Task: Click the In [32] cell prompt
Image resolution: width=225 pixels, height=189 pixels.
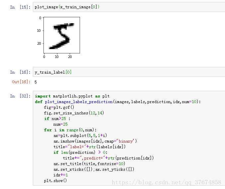Action: (20, 96)
